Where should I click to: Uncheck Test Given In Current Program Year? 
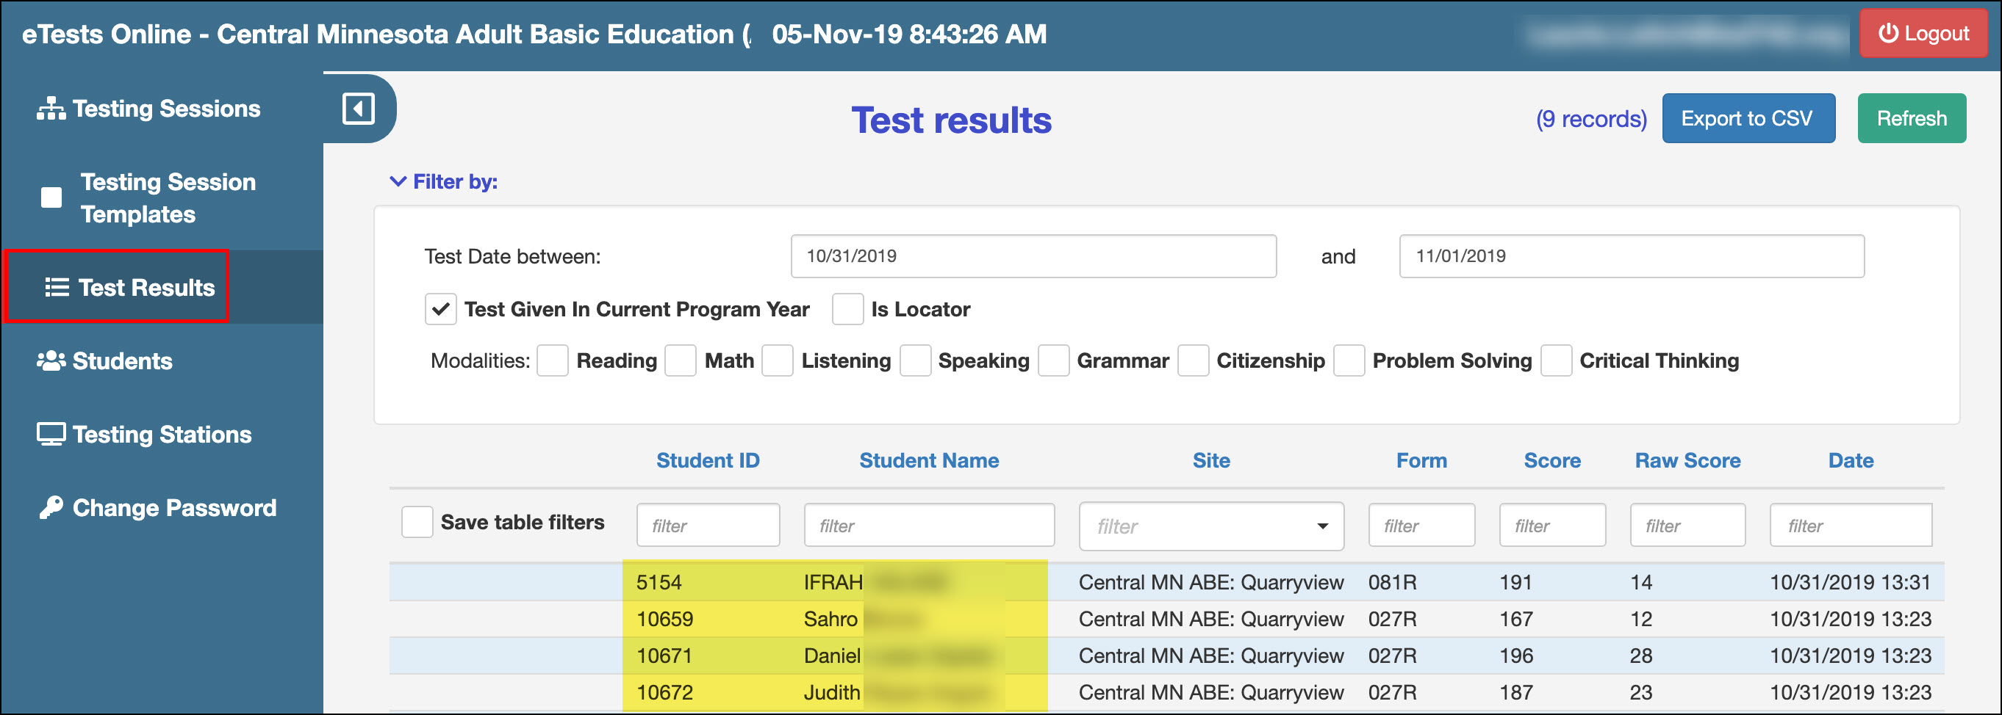[x=440, y=308]
